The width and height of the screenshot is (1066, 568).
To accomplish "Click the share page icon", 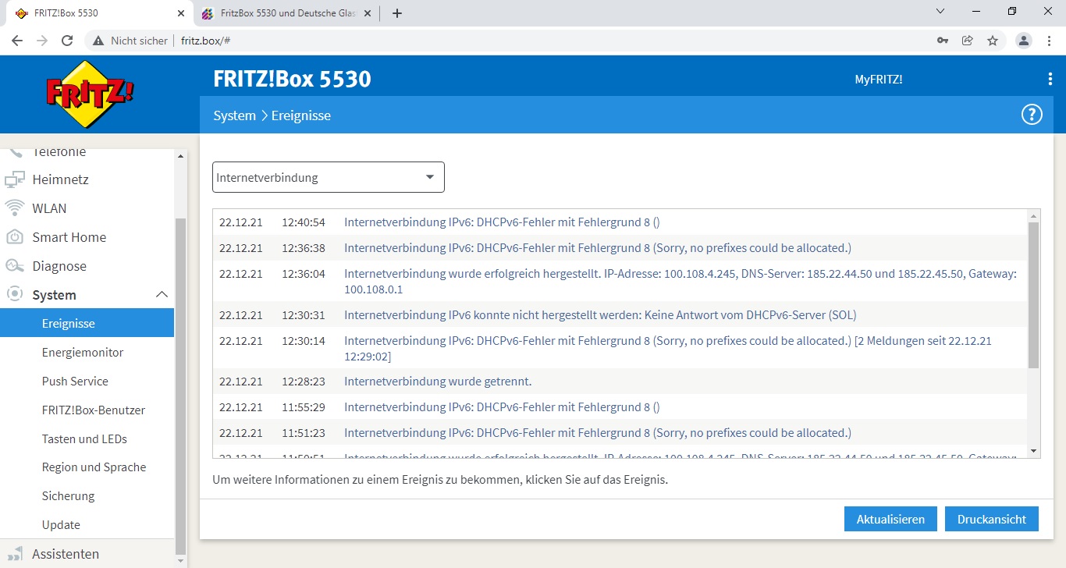I will (968, 41).
